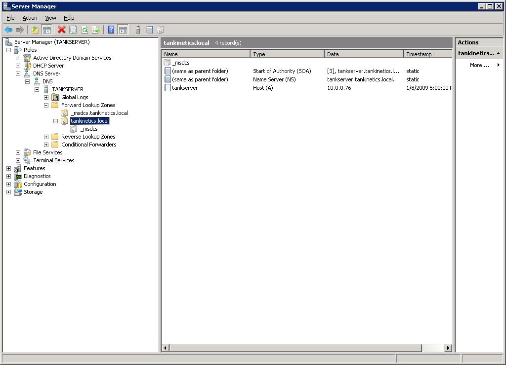Click the New Alias notebook toolbar icon
The image size is (506, 365).
pyautogui.click(x=149, y=30)
